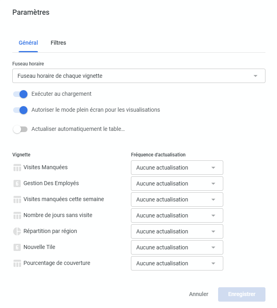Image resolution: width=277 pixels, height=308 pixels.
Task: Enable the Actualiser automatiquement toggle
Action: [x=20, y=129]
